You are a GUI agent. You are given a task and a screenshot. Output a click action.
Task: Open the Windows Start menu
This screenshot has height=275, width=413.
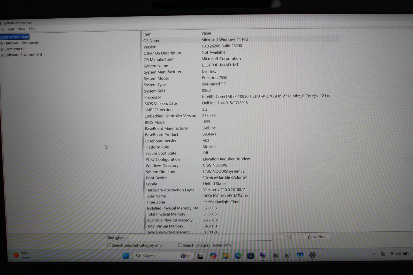[x=126, y=256]
